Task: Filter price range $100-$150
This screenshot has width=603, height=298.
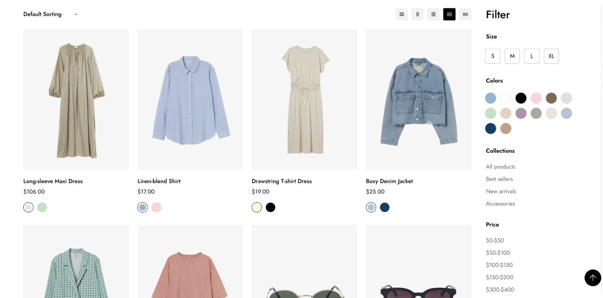Action: pos(499,265)
